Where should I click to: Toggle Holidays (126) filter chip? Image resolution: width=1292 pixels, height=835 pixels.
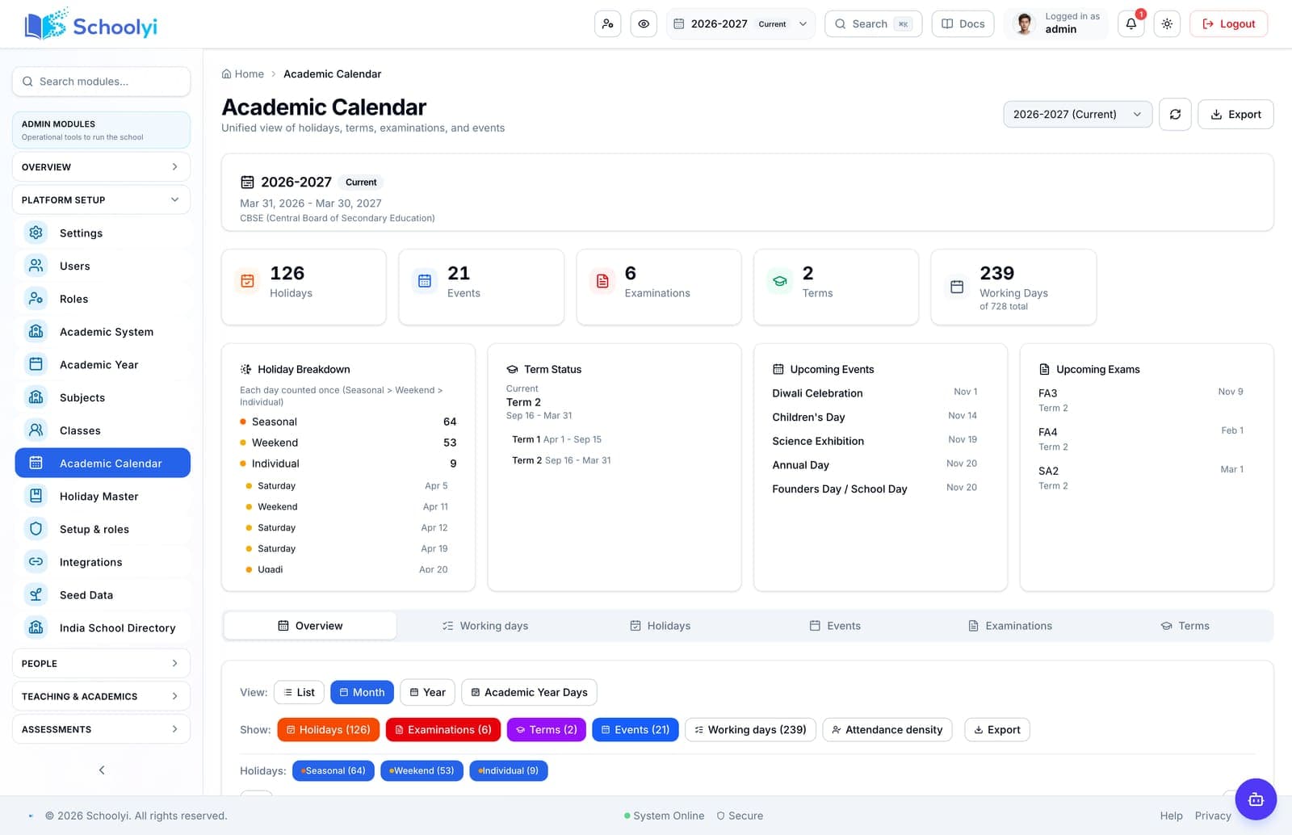(329, 730)
